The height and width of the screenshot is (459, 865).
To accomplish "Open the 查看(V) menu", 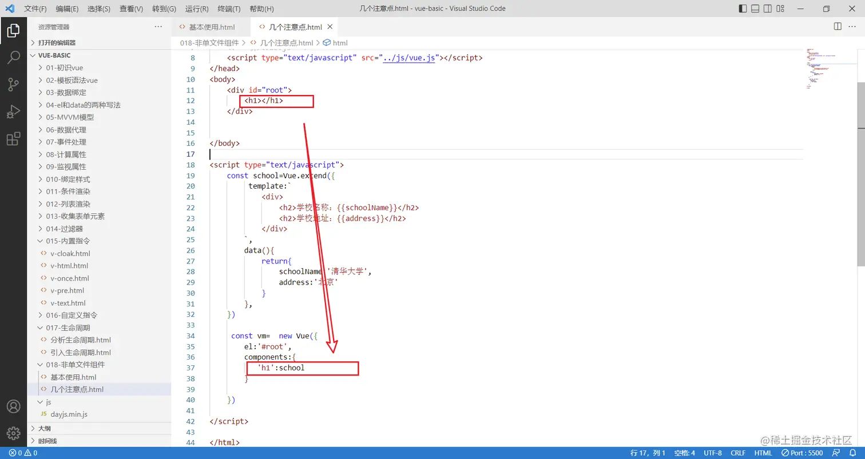I will coord(132,9).
